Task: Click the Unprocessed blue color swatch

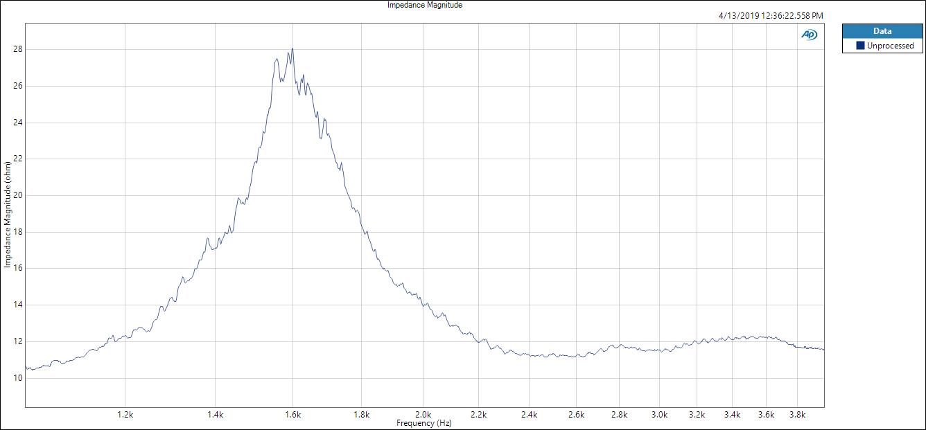Action: 860,46
